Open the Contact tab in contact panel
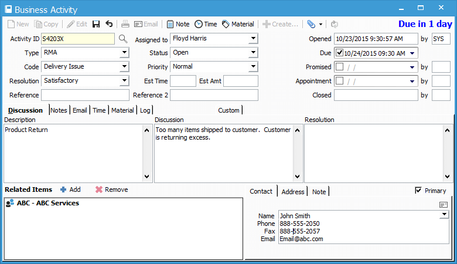The height and width of the screenshot is (264, 457). tap(261, 191)
